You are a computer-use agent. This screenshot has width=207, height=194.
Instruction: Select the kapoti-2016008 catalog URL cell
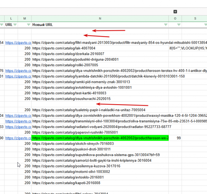click(100, 183)
